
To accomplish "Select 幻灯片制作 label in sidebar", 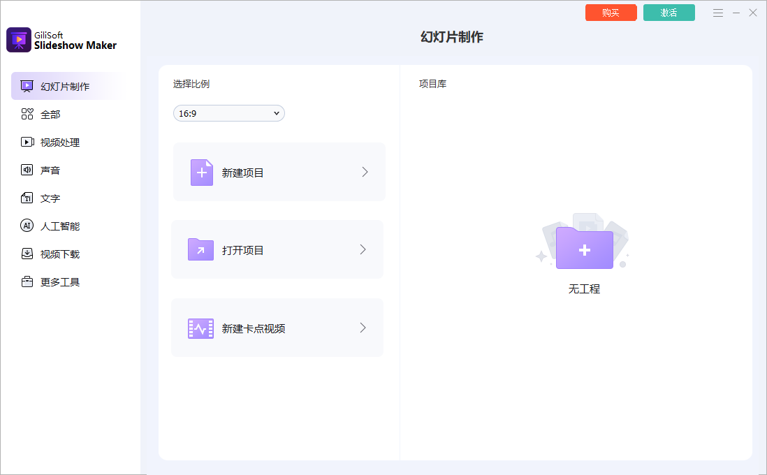I will coord(65,87).
